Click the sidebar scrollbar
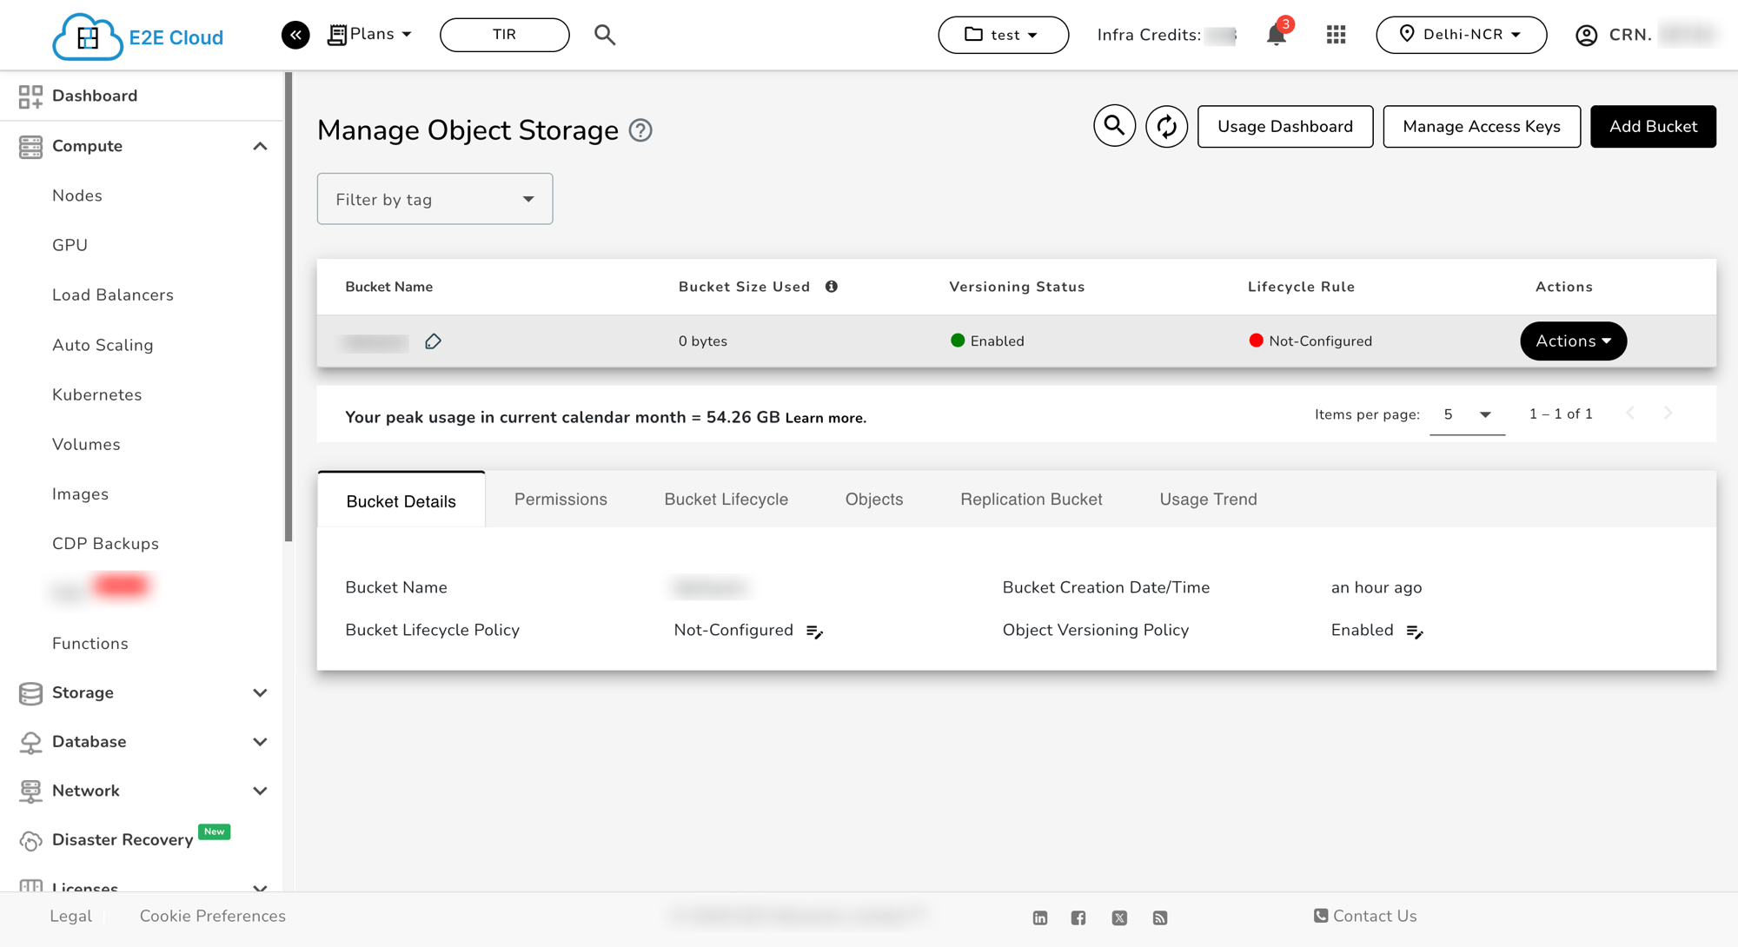Image resolution: width=1738 pixels, height=947 pixels. pyautogui.click(x=289, y=308)
